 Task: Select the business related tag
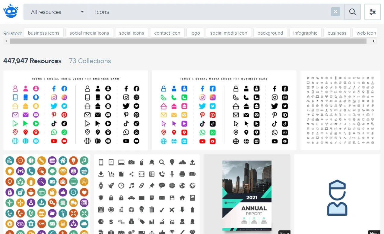(x=337, y=33)
